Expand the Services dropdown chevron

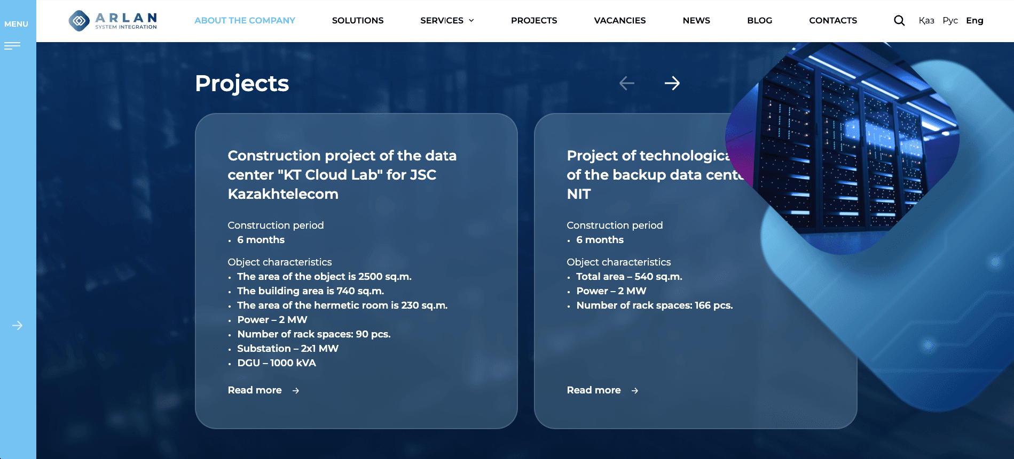471,20
